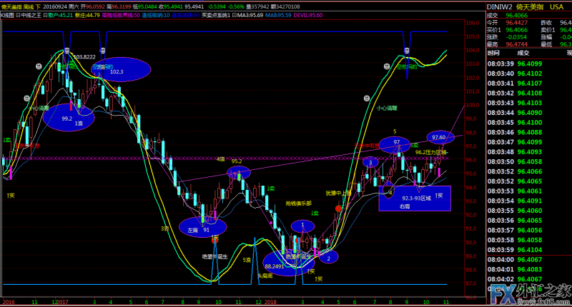
Task: Click the smiley face above the 102.3 ellipse
Action: [102, 51]
